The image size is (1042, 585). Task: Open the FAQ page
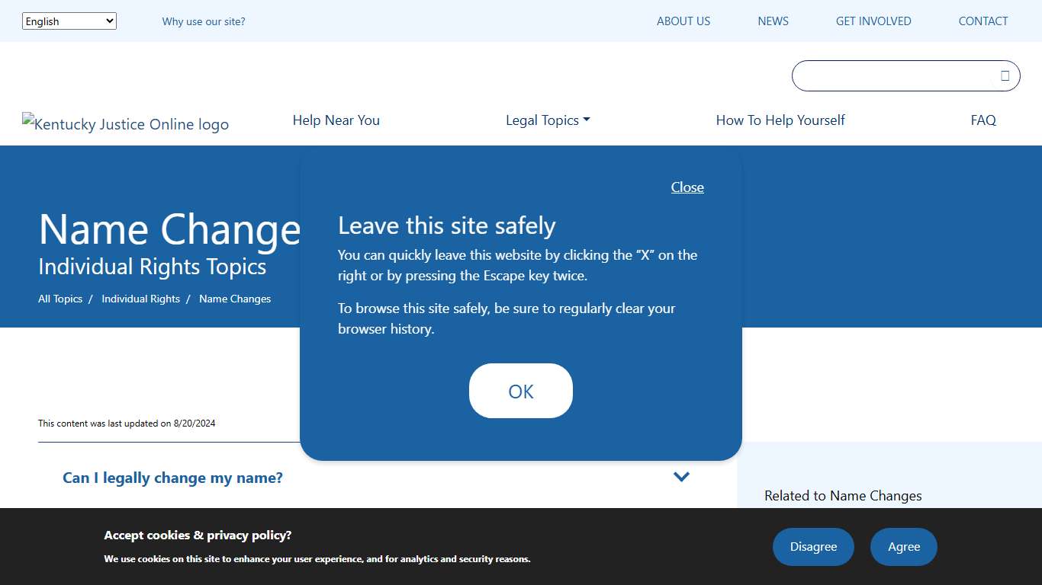[x=983, y=120]
